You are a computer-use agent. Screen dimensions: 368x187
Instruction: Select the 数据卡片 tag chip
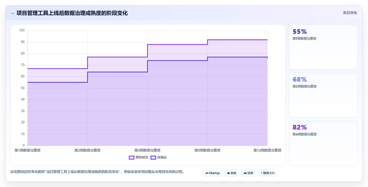(x=268, y=173)
